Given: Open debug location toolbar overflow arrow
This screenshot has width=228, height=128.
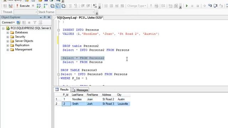Looking at the screenshot, I should pos(97,13).
